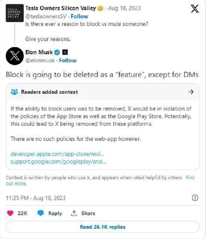The height and width of the screenshot is (239, 206).
Task: Open the tweet info circle icon
Action: point(195,198)
